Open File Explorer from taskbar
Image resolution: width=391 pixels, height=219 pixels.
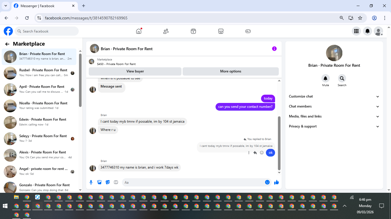16,197
